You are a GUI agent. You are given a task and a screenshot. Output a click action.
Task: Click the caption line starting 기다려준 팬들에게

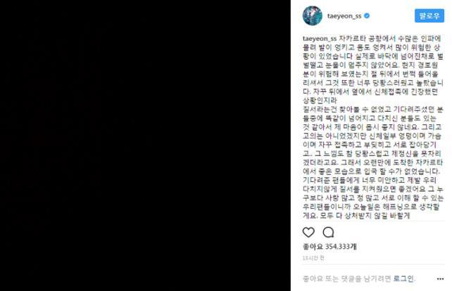[370, 180]
